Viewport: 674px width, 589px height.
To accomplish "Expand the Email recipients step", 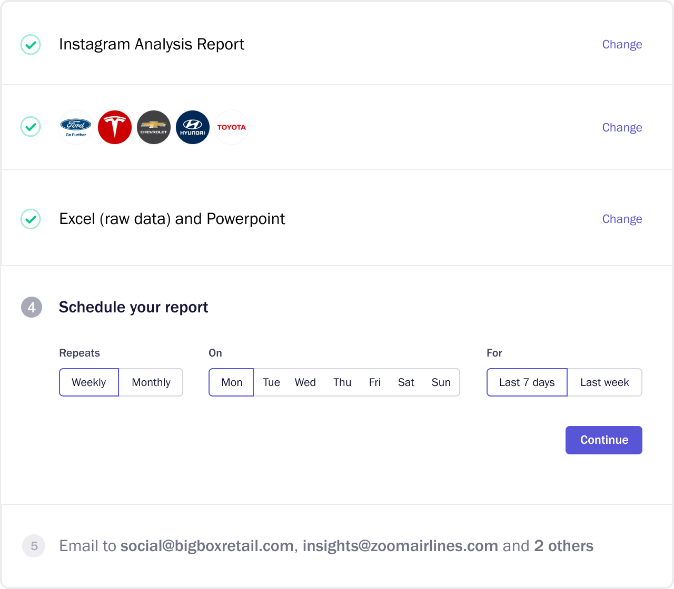I will point(326,546).
